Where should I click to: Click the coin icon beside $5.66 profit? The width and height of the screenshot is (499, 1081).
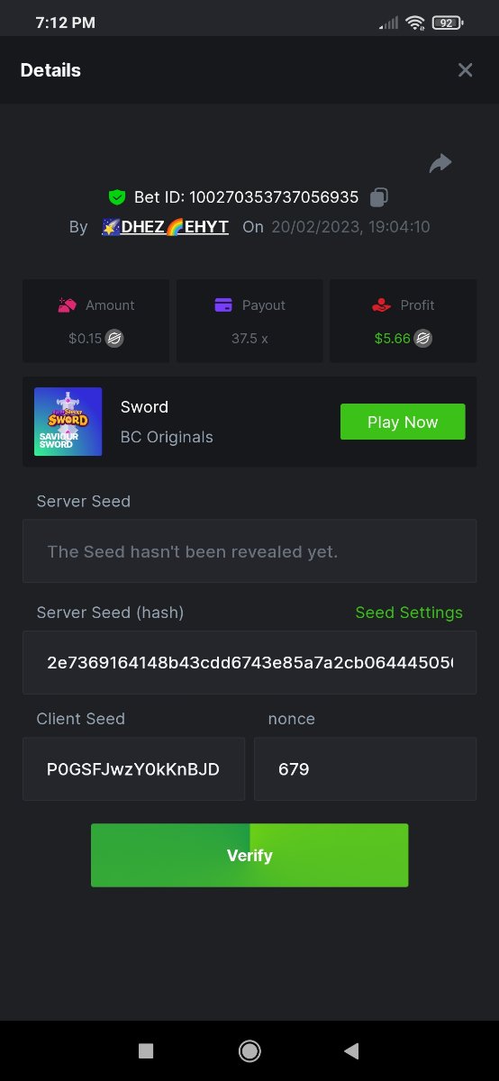(422, 339)
